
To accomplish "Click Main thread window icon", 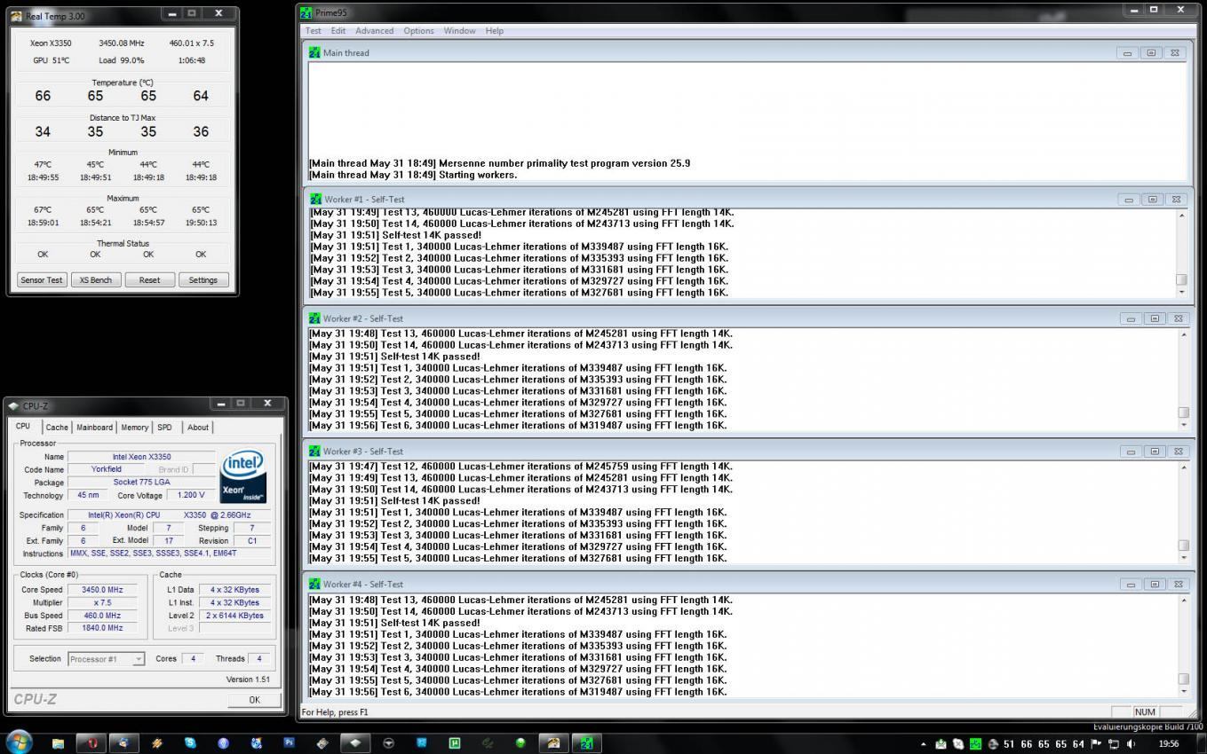I will click(x=314, y=52).
